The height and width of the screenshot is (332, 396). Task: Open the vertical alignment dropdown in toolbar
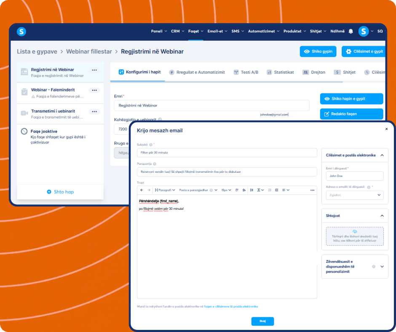tap(260, 190)
